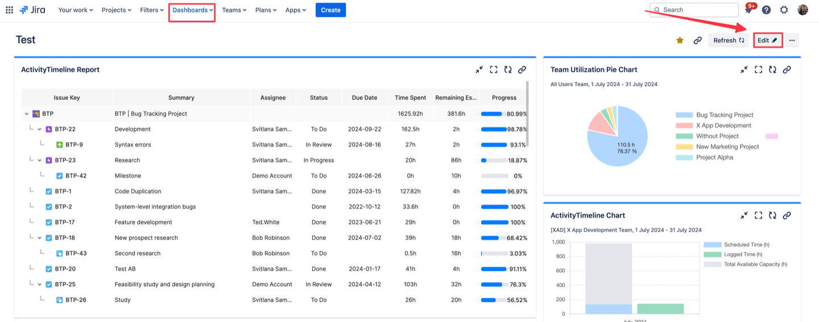Open the Filters menu
The height and width of the screenshot is (322, 819).
click(x=152, y=10)
